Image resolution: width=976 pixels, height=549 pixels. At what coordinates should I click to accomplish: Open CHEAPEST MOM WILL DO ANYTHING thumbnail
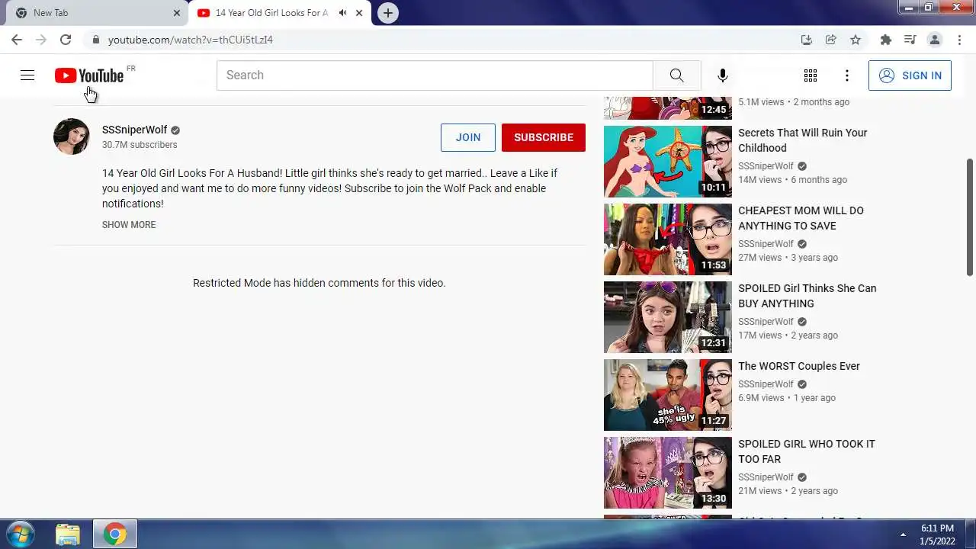tap(668, 239)
